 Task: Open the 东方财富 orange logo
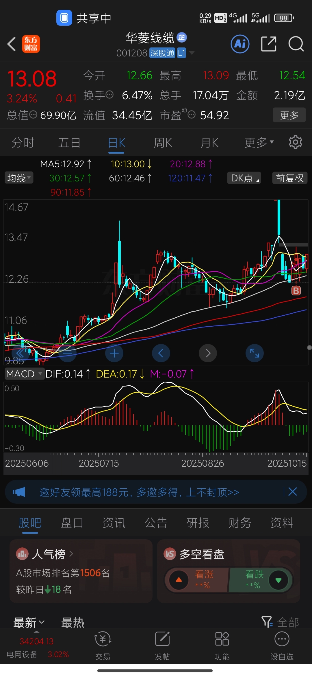31,44
